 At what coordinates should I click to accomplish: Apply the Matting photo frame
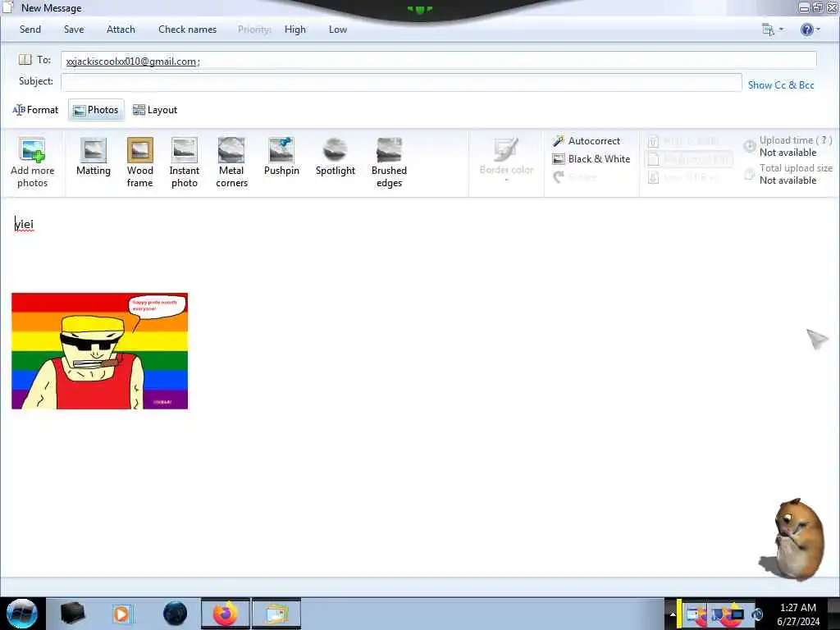coord(94,157)
